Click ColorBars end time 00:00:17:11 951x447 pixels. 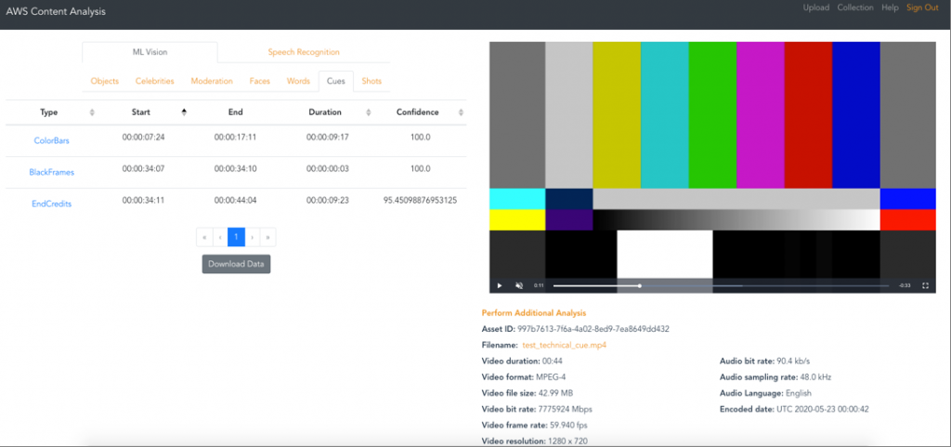pyautogui.click(x=235, y=138)
